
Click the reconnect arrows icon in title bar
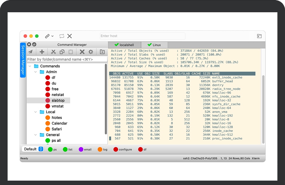pyautogui.click(x=62, y=36)
